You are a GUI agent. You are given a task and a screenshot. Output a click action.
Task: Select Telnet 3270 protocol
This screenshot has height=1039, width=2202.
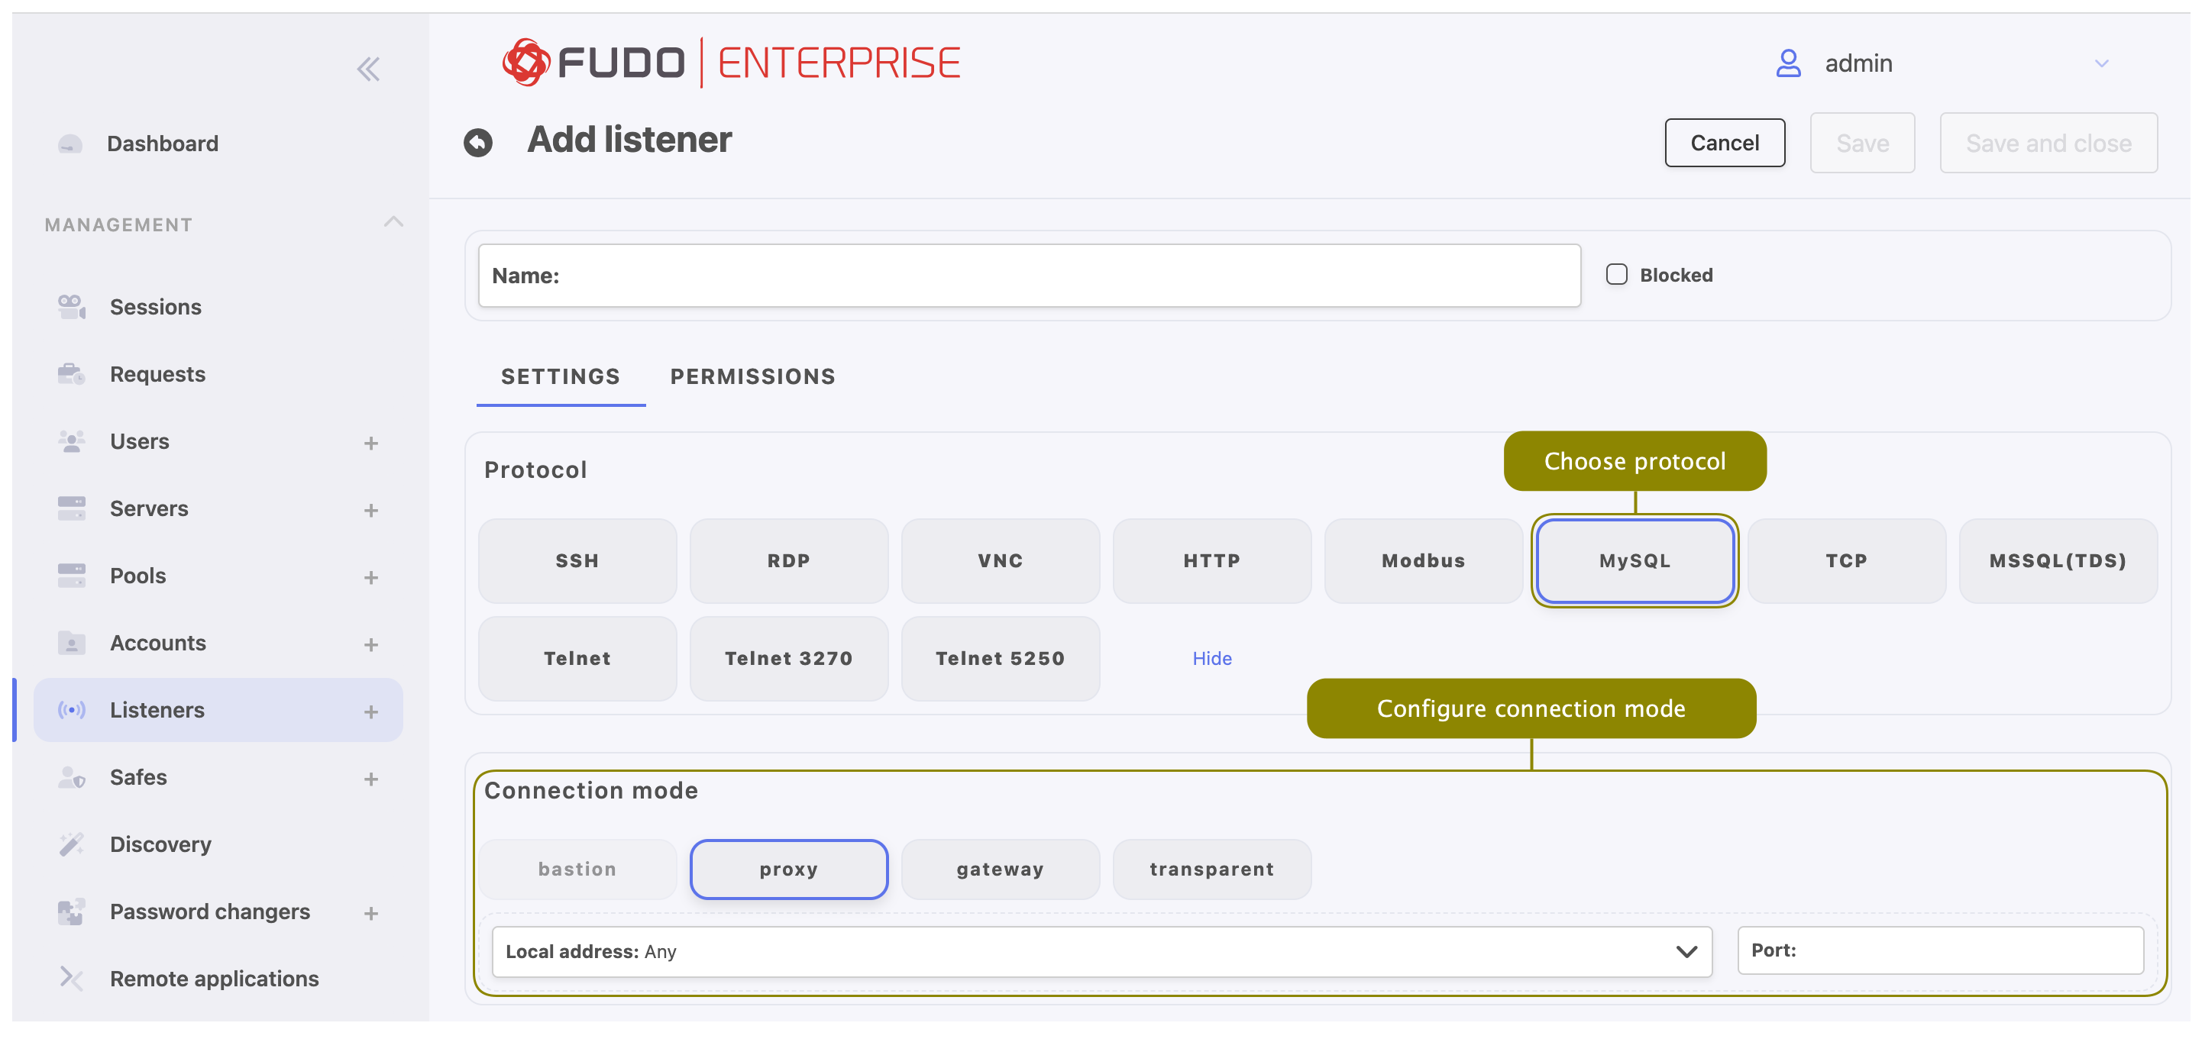click(788, 658)
